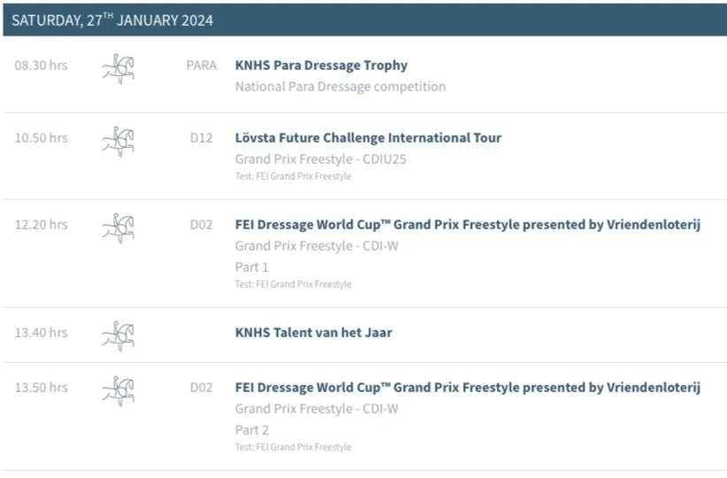Image resolution: width=727 pixels, height=478 pixels.
Task: Open Lövsta Future Challenge International Tour
Action: [368, 138]
